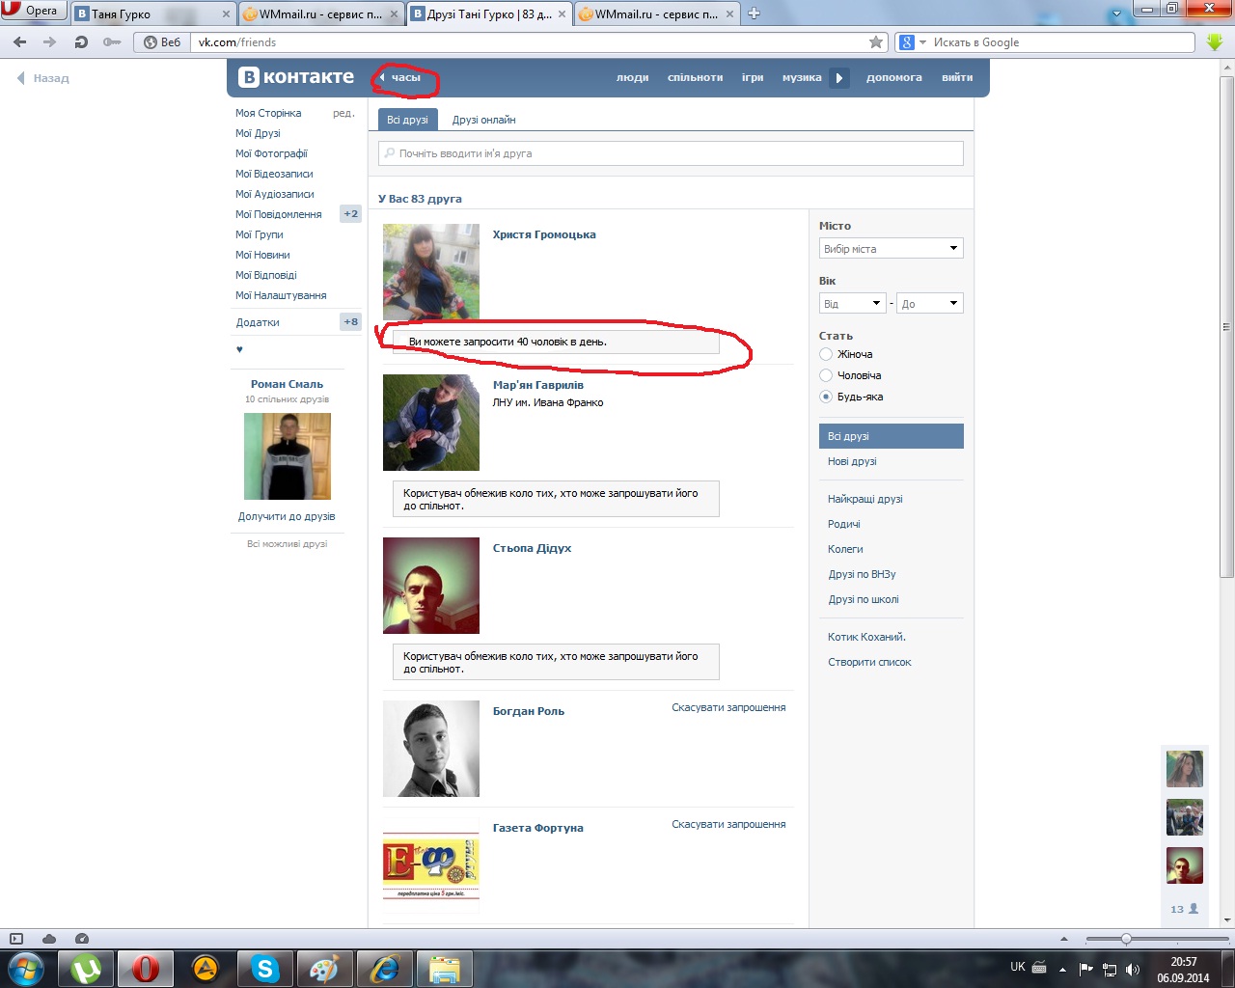Open the Windows Start menu
This screenshot has height=988, width=1235.
pyautogui.click(x=26, y=968)
